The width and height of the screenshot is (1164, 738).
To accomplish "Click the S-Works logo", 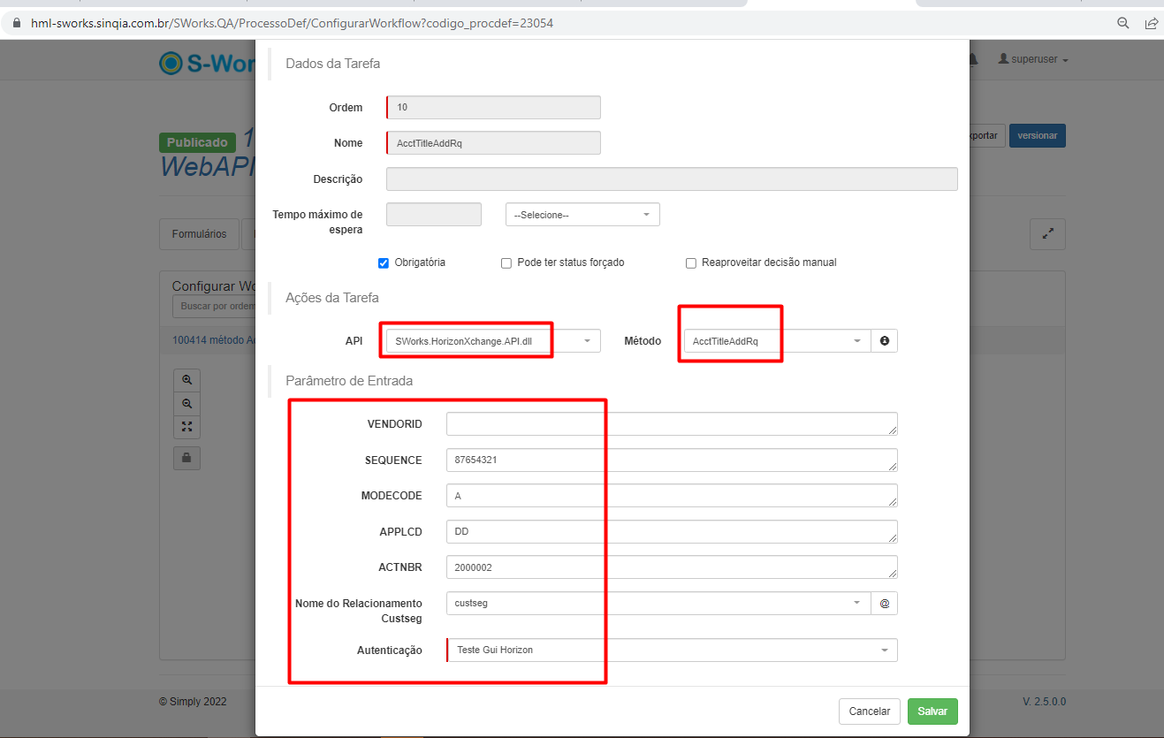I will tap(207, 63).
